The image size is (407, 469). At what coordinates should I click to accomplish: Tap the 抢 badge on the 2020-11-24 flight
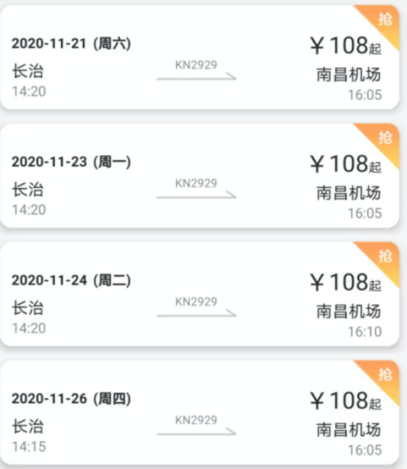(385, 256)
